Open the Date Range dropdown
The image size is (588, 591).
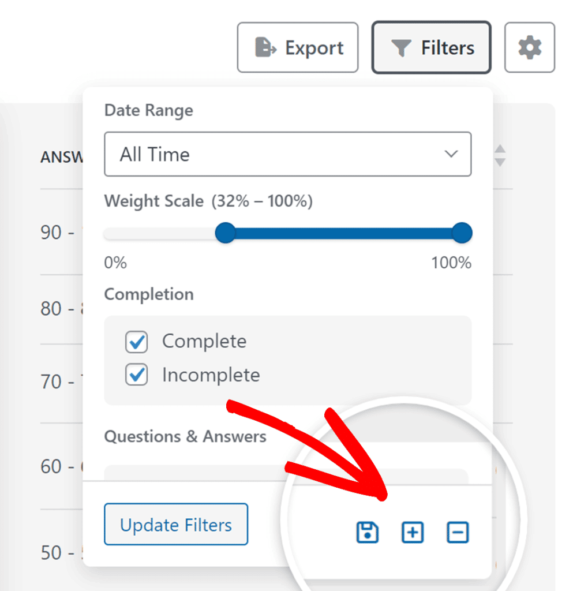click(287, 154)
